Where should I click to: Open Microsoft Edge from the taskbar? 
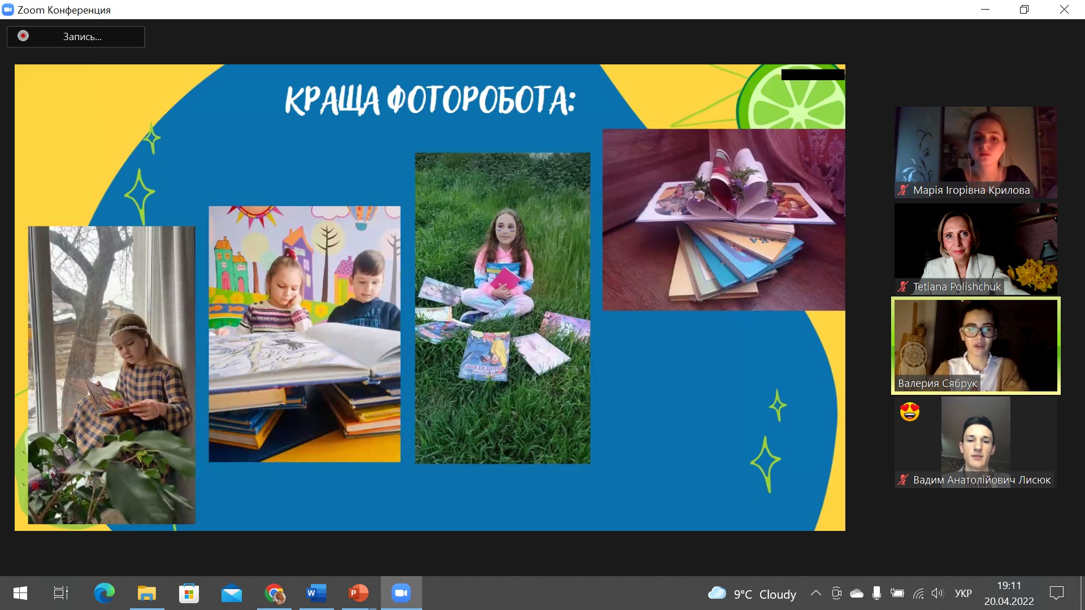(104, 593)
